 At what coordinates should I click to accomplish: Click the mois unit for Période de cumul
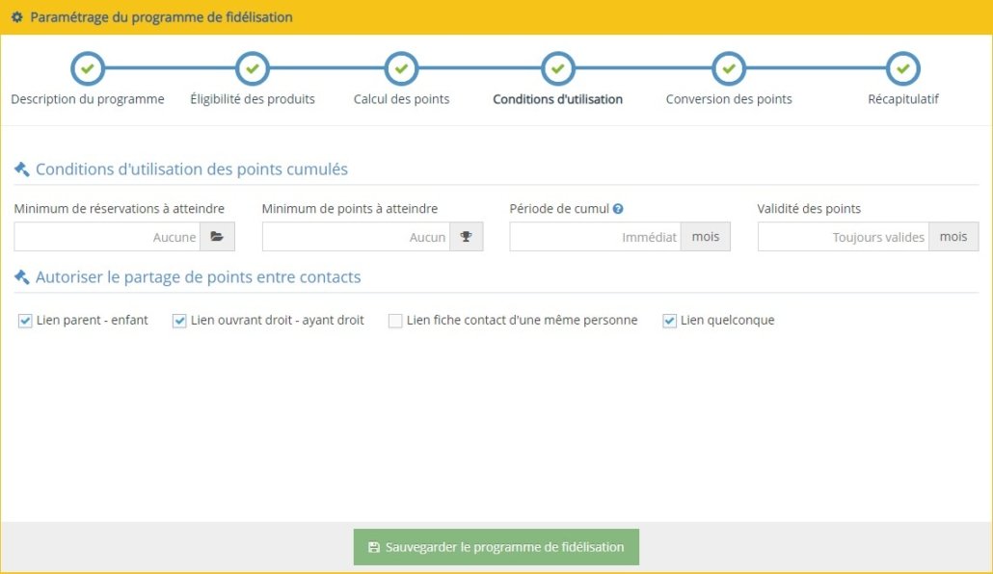(706, 237)
